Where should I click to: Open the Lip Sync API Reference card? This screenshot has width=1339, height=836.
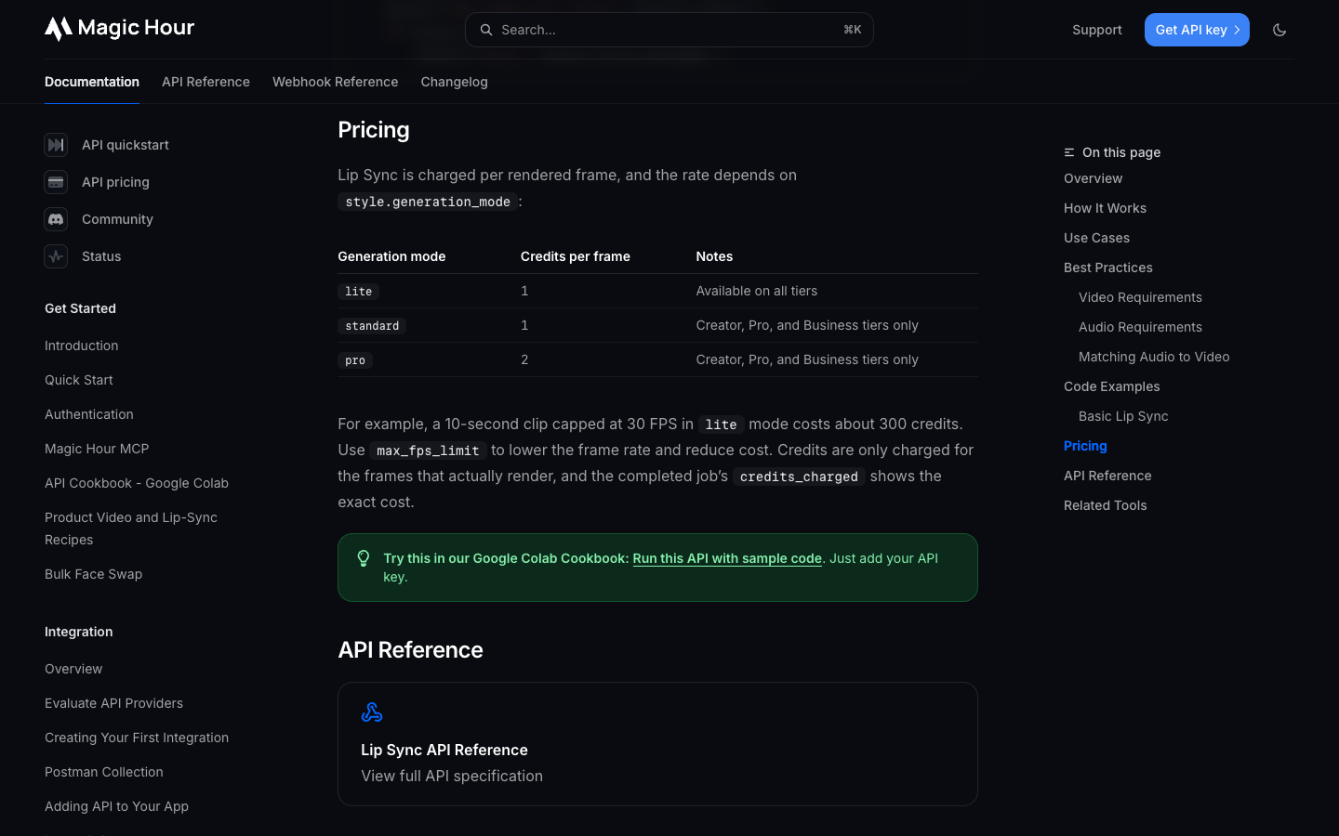[657, 744]
